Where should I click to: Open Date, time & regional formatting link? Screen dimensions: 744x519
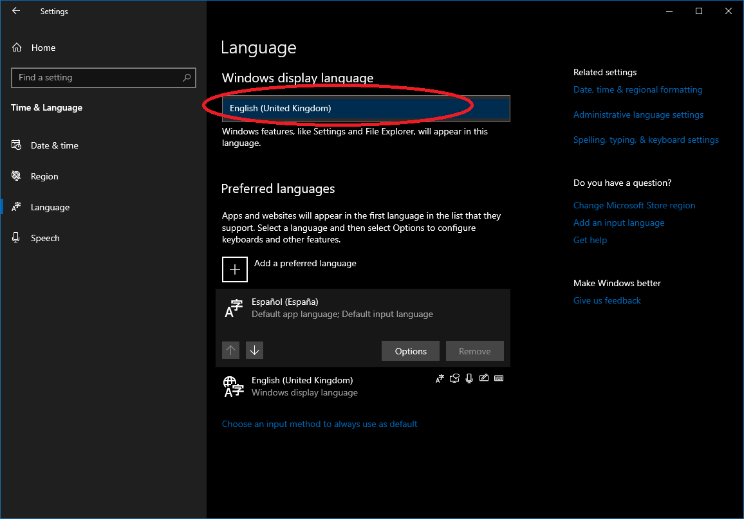pos(638,89)
